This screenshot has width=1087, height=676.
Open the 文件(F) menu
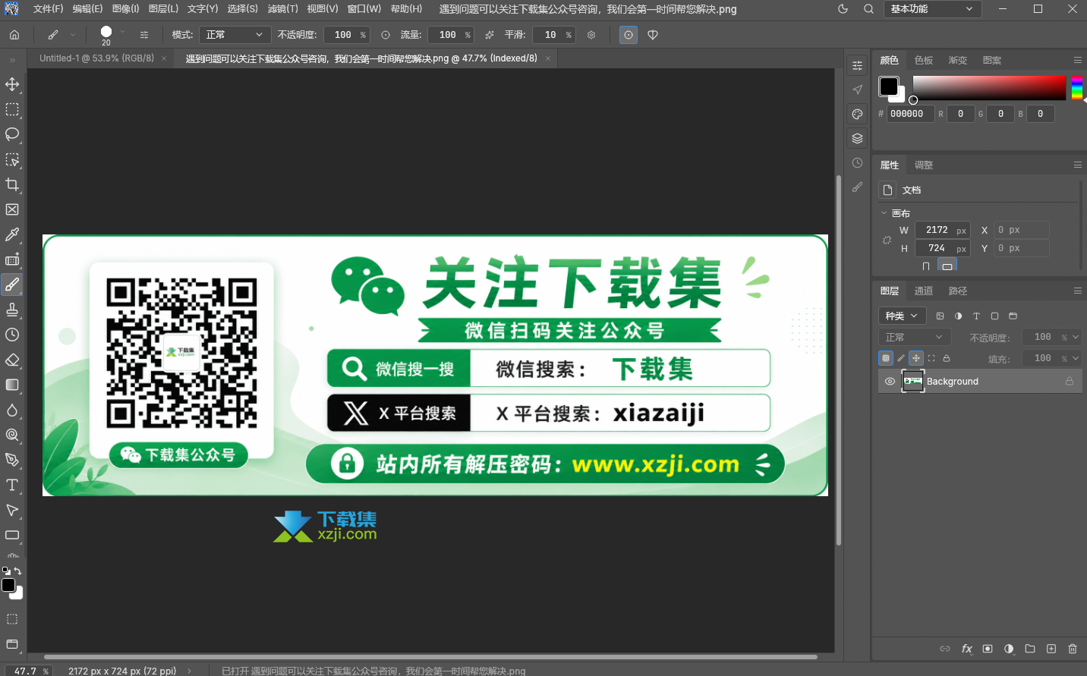tap(49, 9)
